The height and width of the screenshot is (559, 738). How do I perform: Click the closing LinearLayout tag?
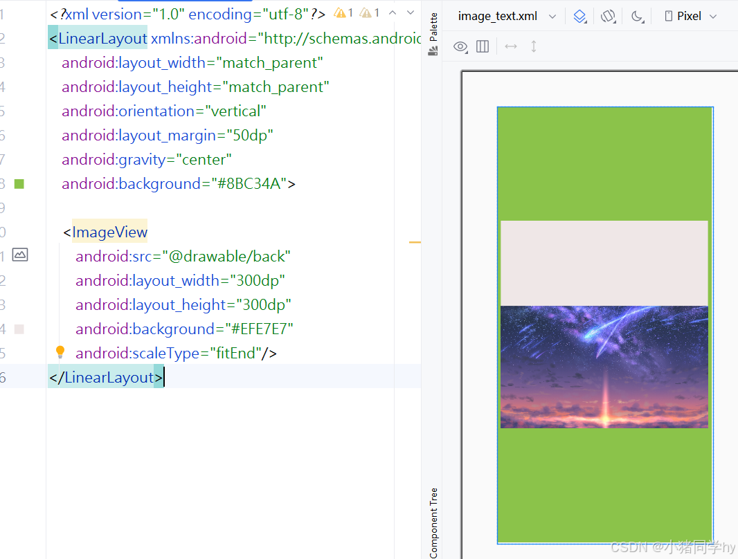point(106,378)
